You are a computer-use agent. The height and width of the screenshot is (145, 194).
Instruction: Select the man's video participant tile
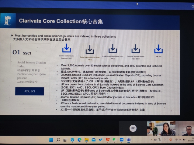185,128
